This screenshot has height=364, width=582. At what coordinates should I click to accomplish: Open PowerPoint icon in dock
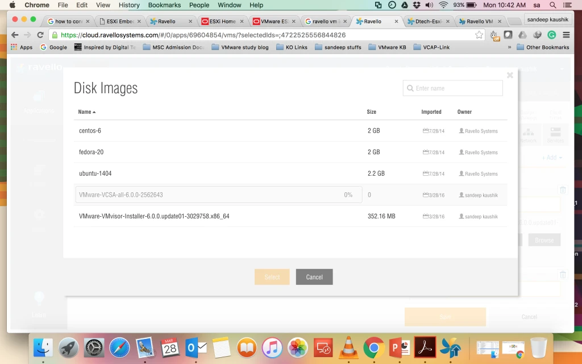point(400,348)
